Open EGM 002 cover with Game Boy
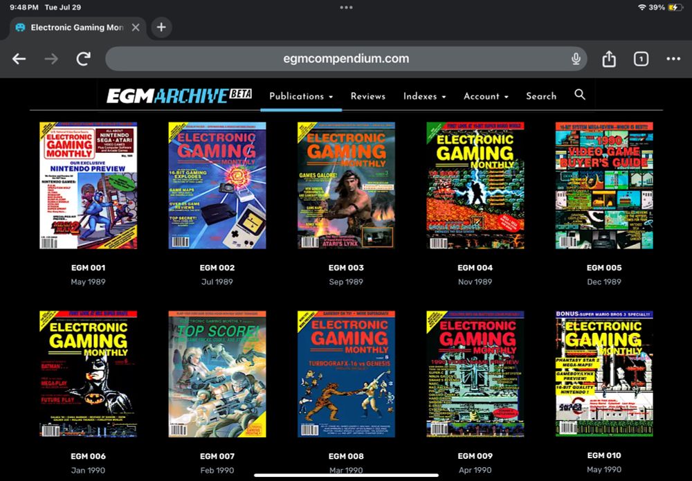 point(217,185)
